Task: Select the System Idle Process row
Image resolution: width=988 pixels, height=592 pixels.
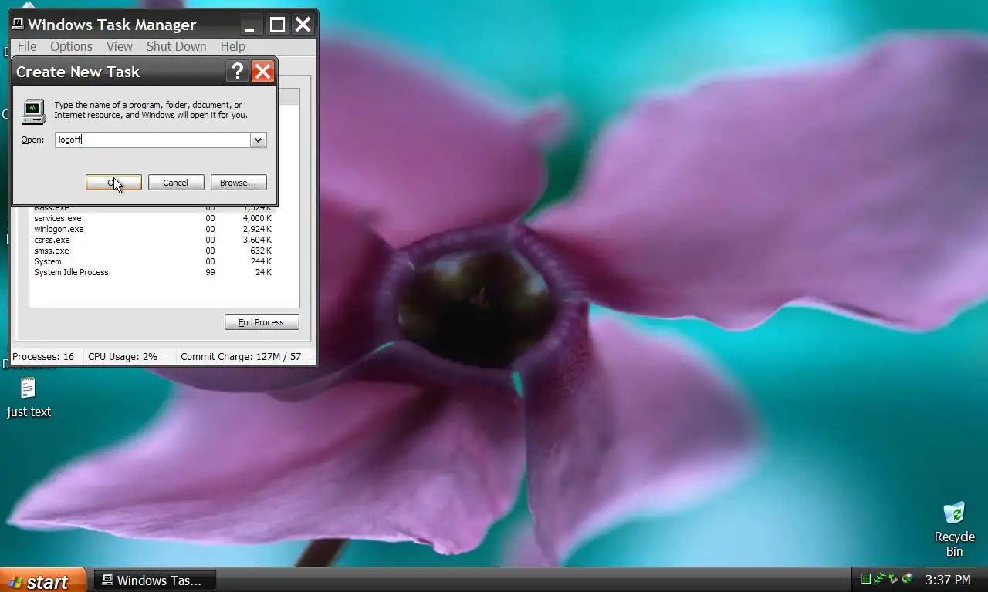Action: click(153, 272)
